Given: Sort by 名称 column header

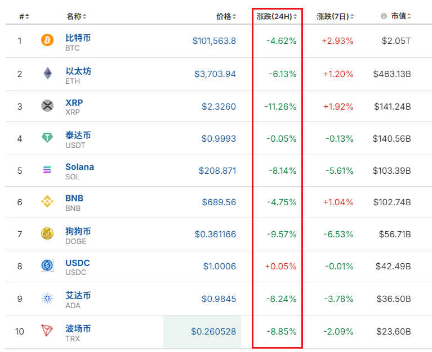Looking at the screenshot, I should tap(76, 16).
